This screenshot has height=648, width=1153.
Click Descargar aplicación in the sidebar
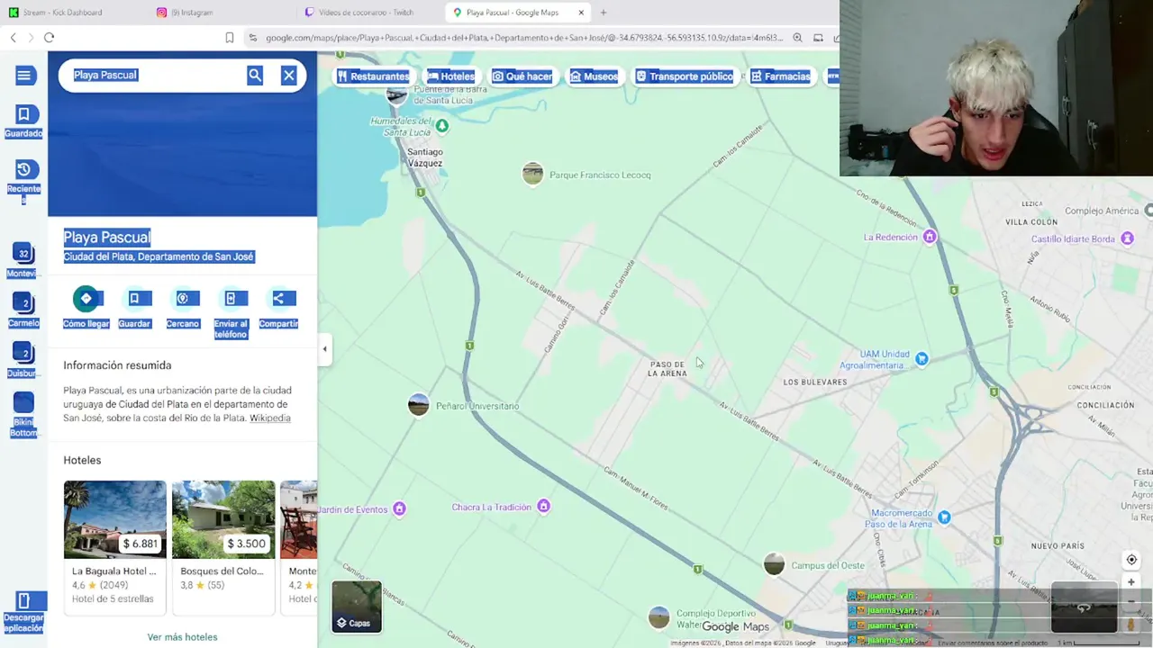23,611
